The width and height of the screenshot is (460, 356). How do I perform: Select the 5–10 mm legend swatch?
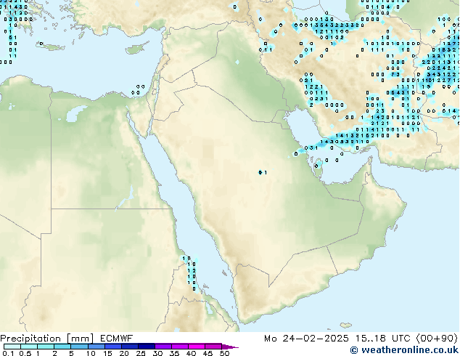(x=80, y=347)
